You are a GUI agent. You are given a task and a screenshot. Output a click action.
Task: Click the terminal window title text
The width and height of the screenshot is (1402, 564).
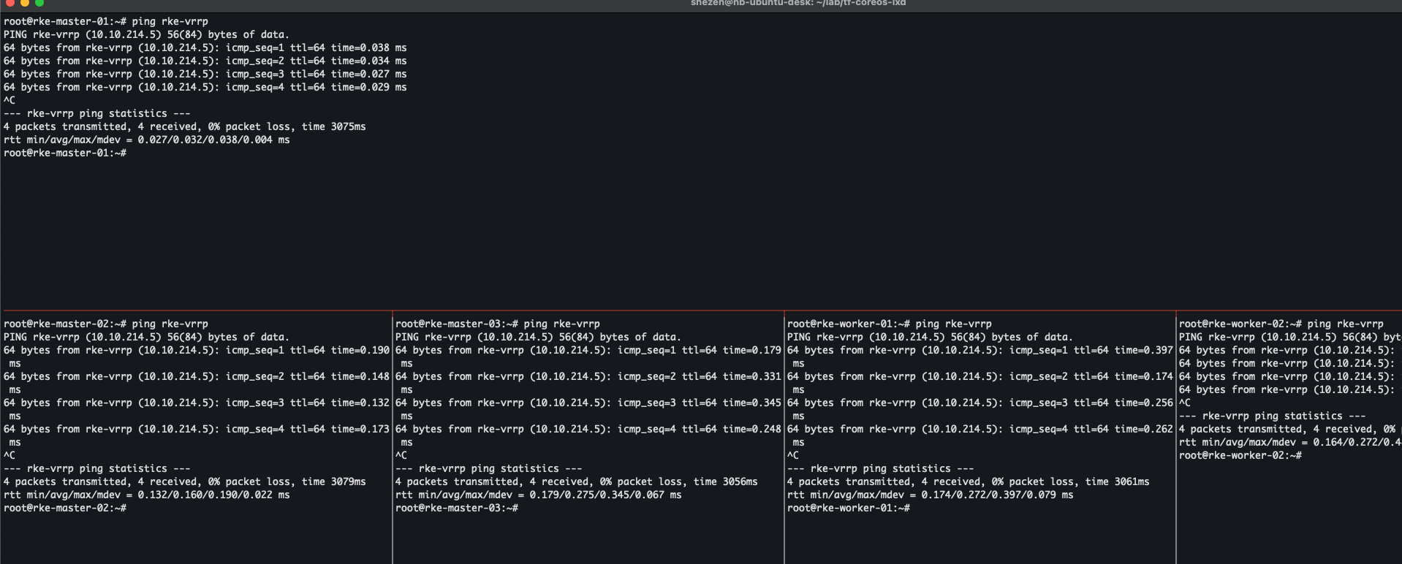[x=797, y=3]
